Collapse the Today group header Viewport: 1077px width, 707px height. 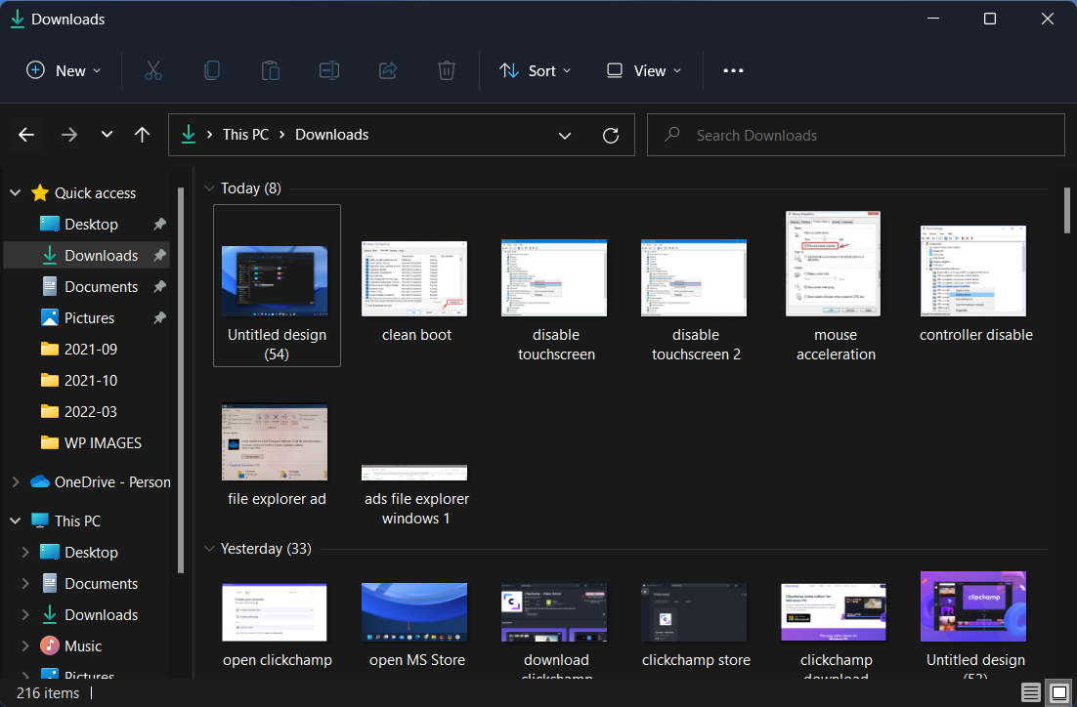[209, 188]
